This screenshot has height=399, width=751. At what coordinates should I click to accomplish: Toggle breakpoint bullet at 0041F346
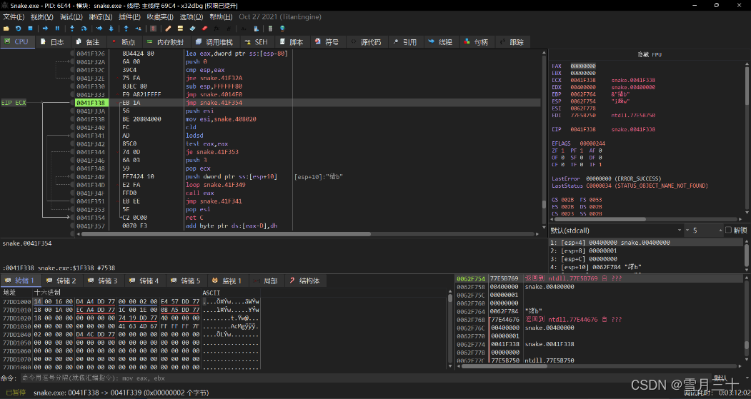pos(72,161)
